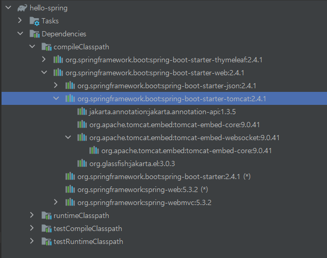Click library icon of org.glassfish:jakarta.el:3.0.3

pyautogui.click(x=82, y=164)
